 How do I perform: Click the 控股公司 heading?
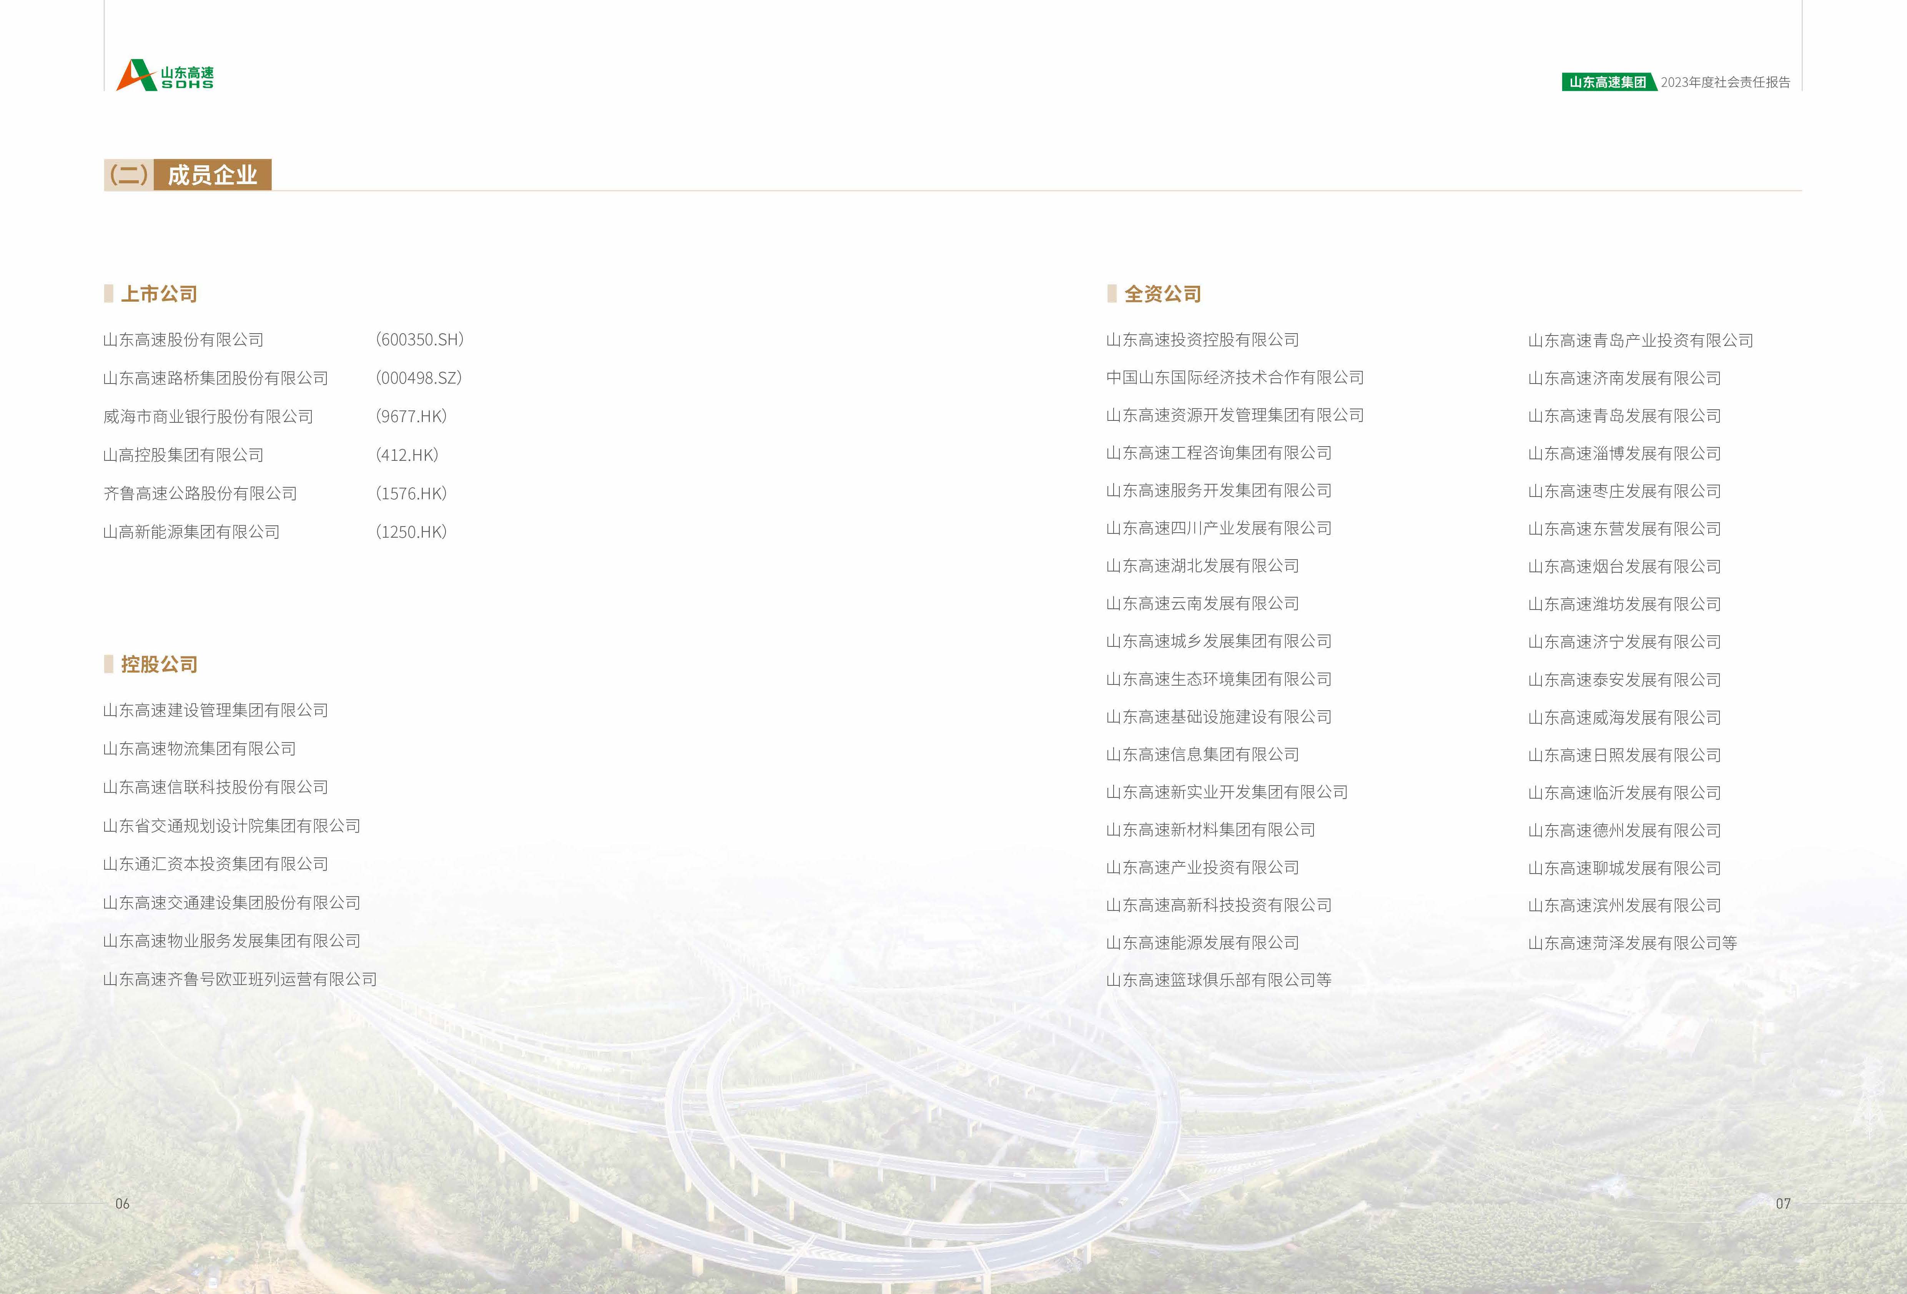[159, 664]
